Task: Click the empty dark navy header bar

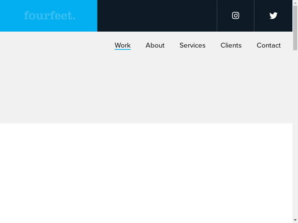Action: (156, 16)
